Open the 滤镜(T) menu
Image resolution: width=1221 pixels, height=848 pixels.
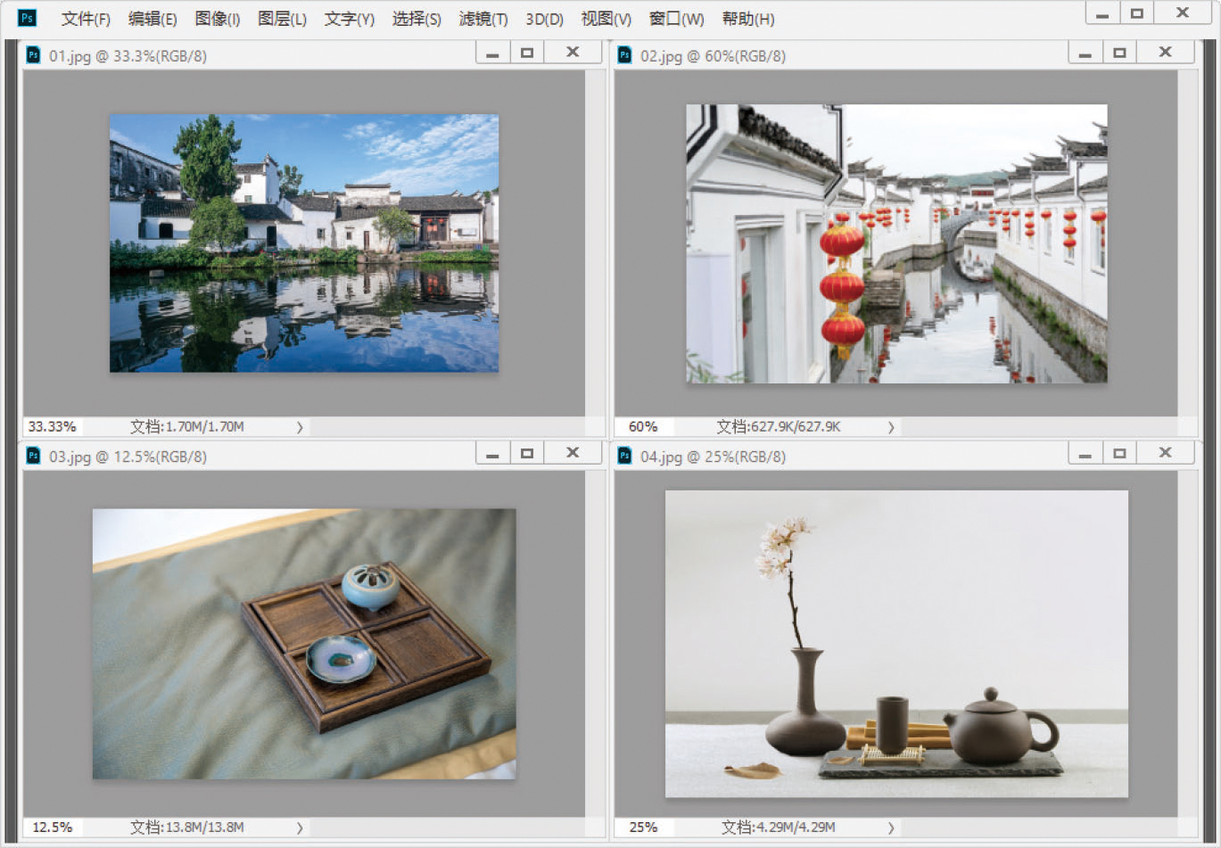[x=483, y=19]
